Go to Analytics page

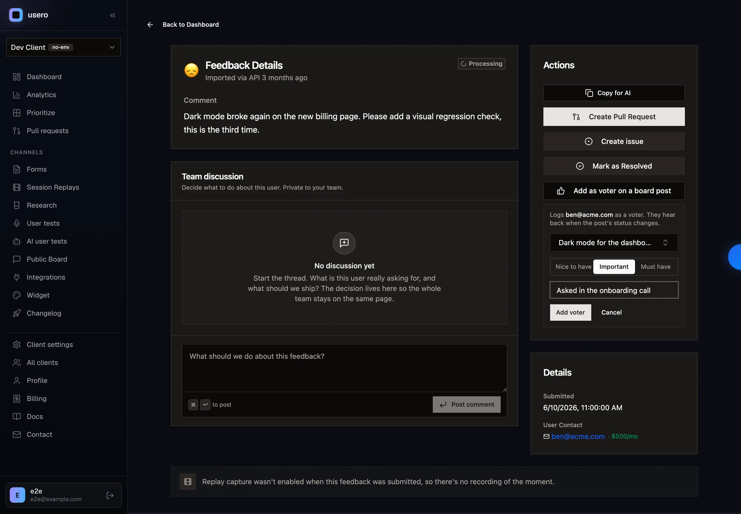coord(64,95)
